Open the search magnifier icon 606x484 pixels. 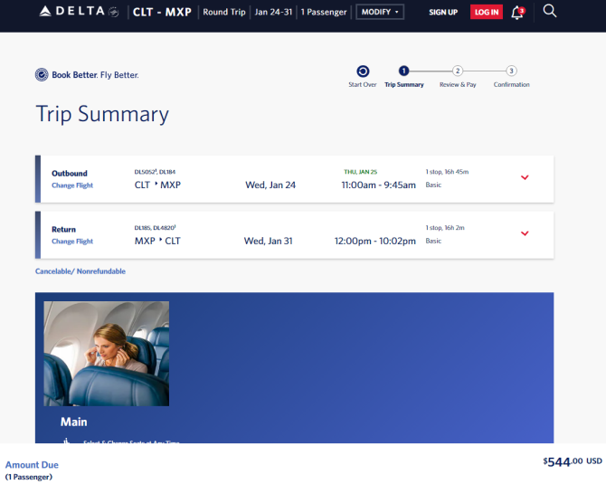tap(550, 11)
